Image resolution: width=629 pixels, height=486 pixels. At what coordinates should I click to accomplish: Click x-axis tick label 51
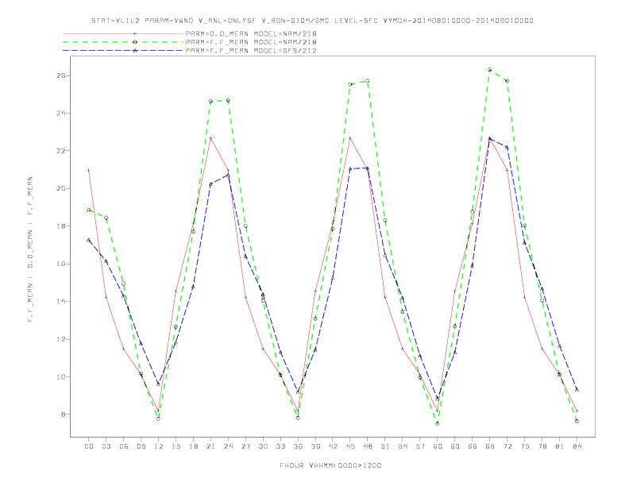coord(385,446)
